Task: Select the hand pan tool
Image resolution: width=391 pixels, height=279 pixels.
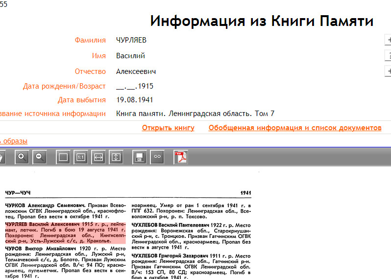Action: 1,157
